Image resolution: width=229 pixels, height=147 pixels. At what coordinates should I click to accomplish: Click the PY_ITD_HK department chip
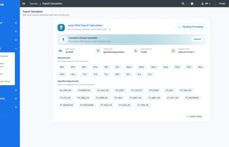65,98
